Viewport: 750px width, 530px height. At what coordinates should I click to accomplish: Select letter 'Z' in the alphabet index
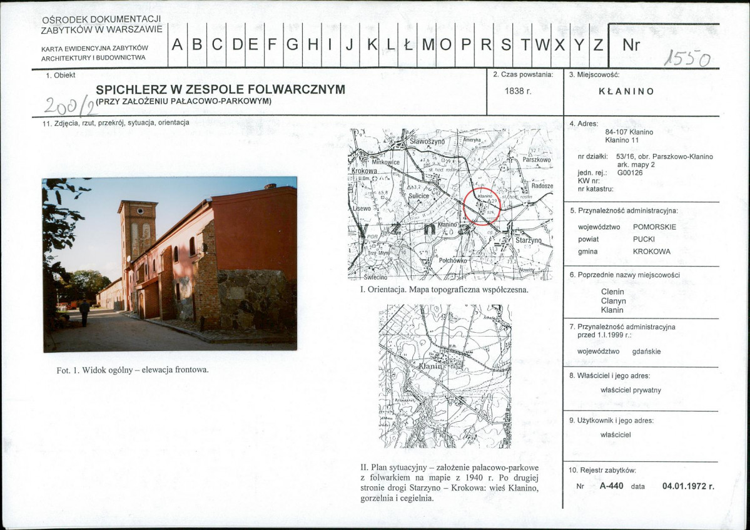click(598, 45)
